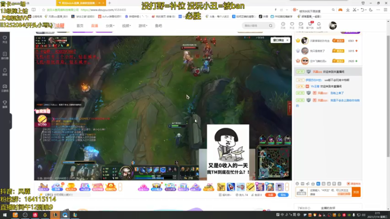Click the third-ranked contributor with sunglasses avatar

(305, 61)
